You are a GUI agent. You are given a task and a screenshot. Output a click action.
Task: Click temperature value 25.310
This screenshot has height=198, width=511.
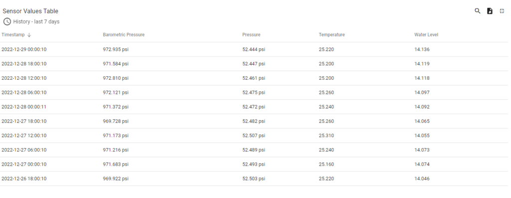(326, 136)
